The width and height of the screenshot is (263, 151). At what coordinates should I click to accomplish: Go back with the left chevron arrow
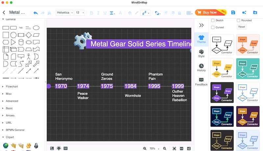click(4, 13)
